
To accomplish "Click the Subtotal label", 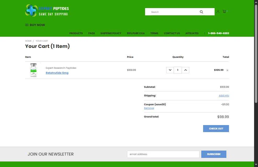I will click(150, 87).
